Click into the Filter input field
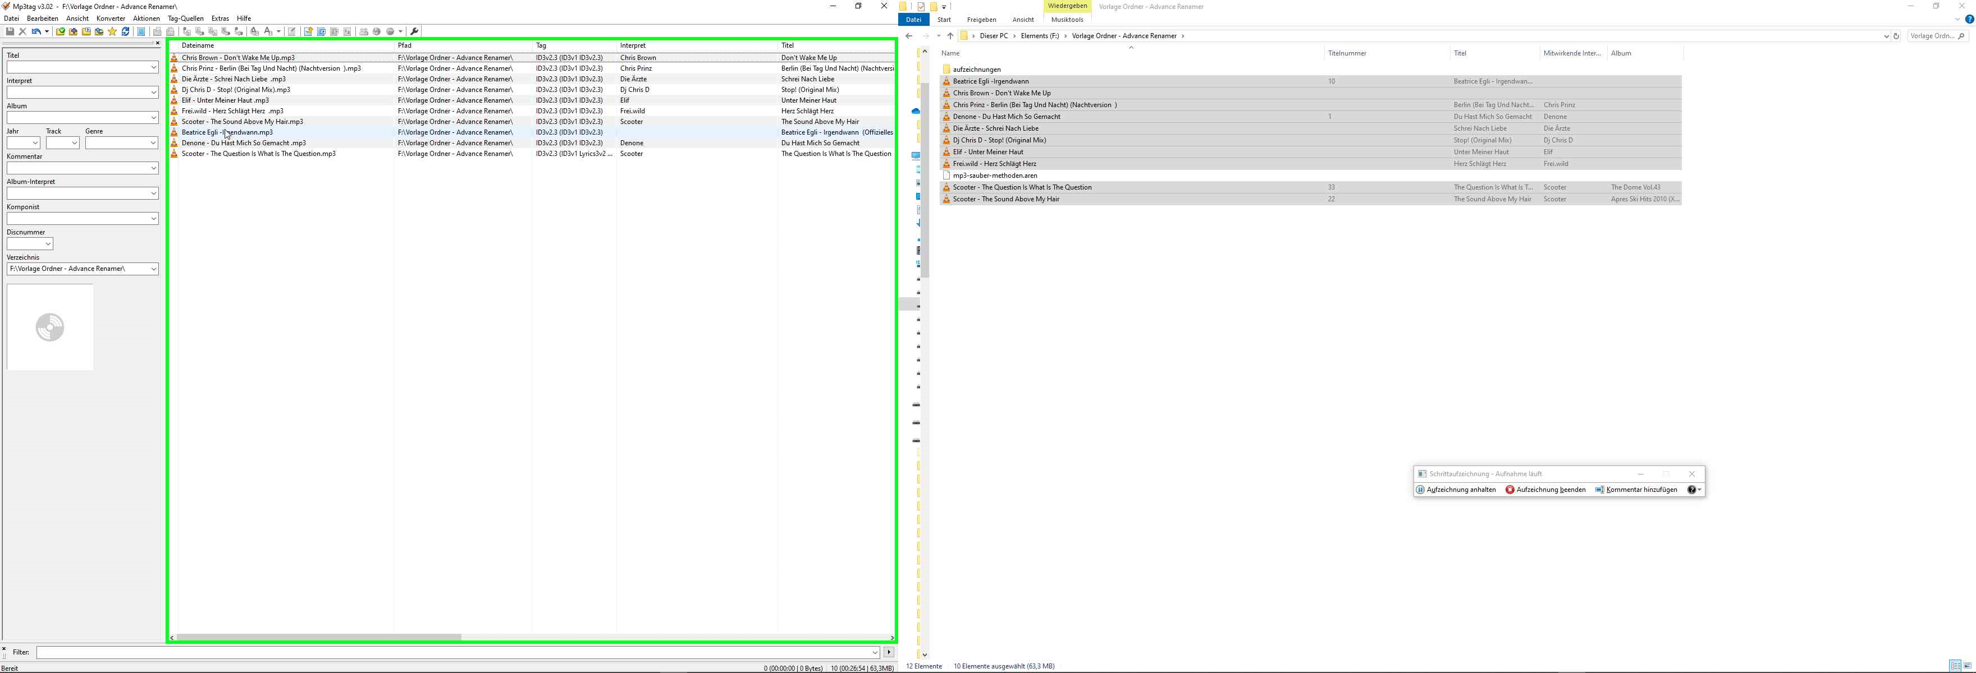The image size is (1976, 673). point(452,652)
